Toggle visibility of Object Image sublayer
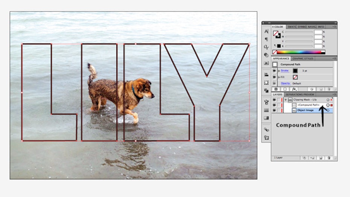The width and height of the screenshot is (350, 197). [x=274, y=110]
